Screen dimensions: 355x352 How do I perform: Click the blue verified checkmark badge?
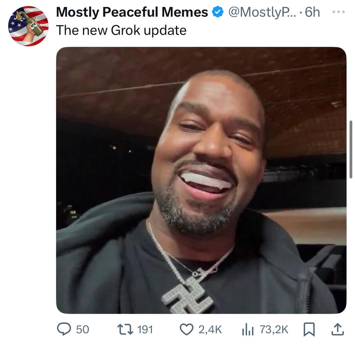tap(217, 13)
